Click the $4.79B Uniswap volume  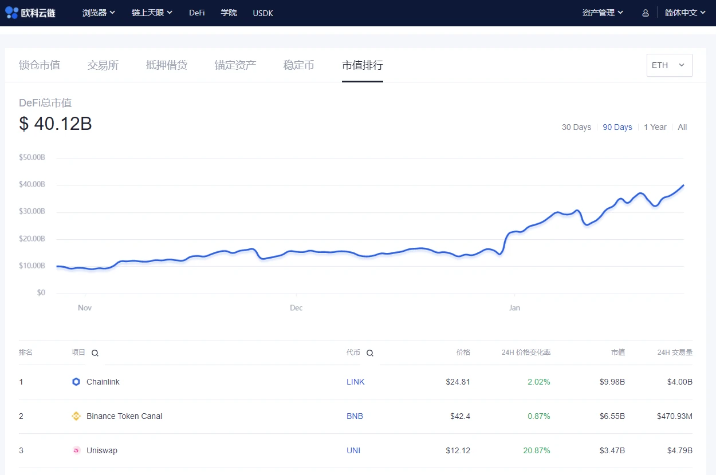(x=680, y=450)
